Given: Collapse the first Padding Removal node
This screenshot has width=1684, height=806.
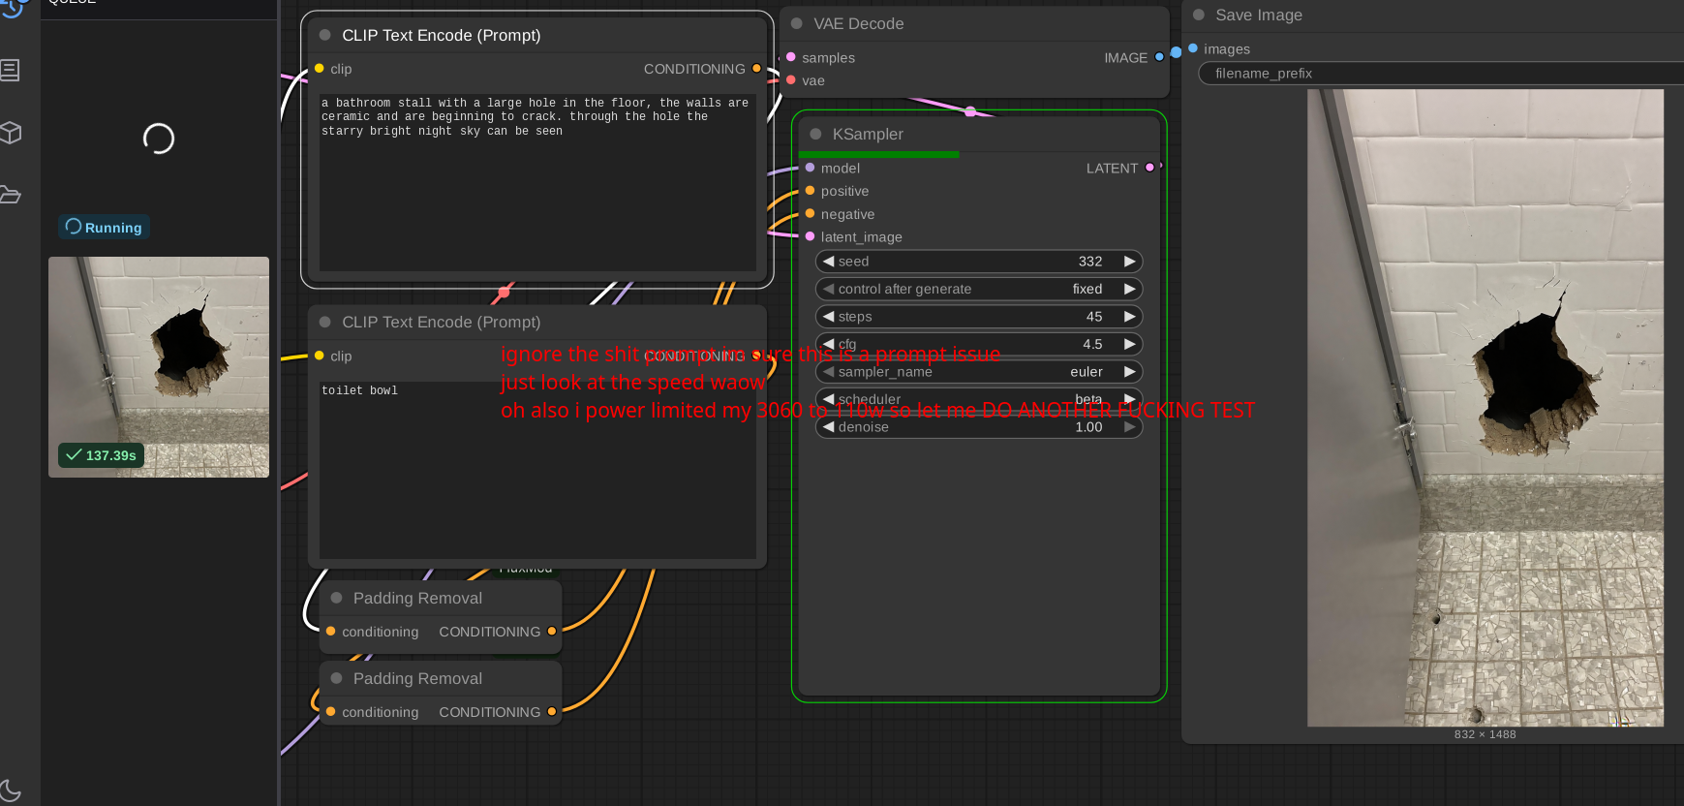Looking at the screenshot, I should (336, 599).
